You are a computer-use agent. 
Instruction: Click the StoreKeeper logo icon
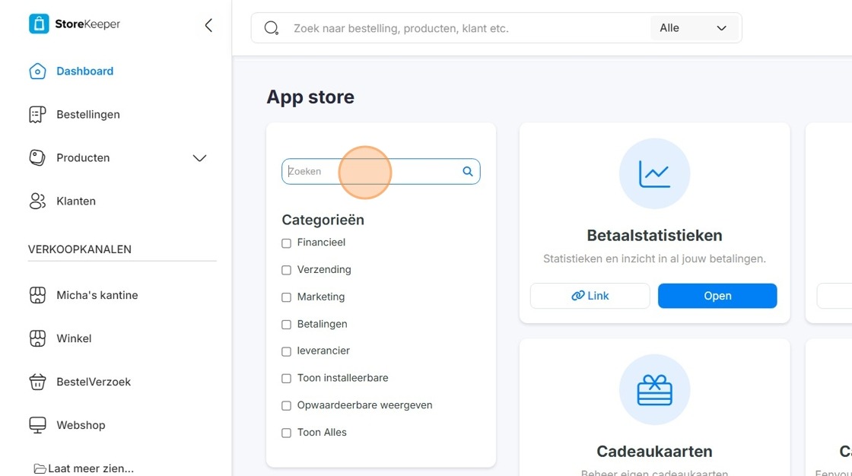tap(39, 24)
